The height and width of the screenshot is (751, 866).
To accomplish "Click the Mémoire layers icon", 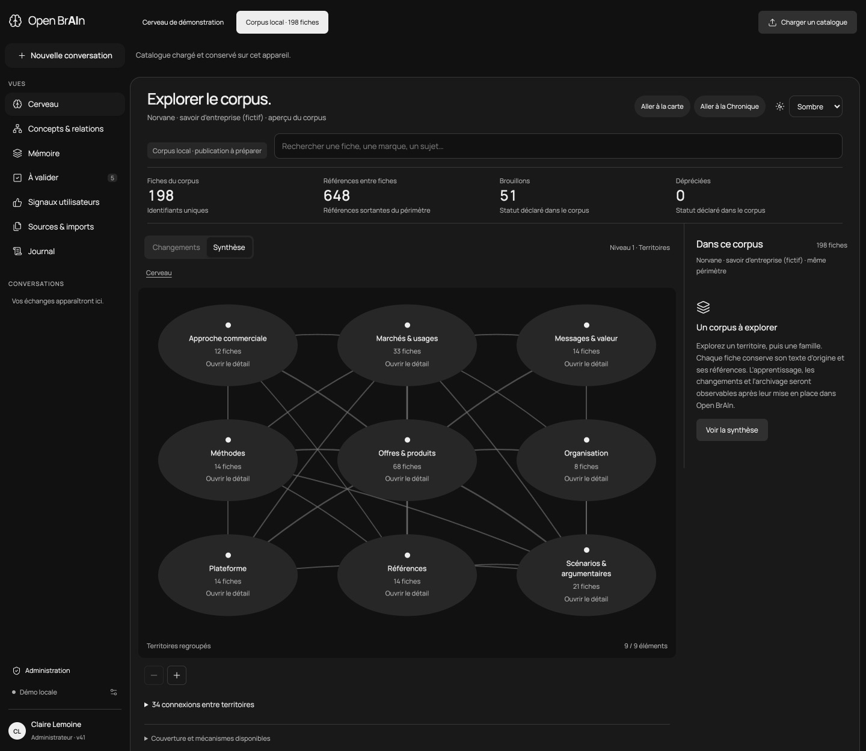I will (x=17, y=153).
